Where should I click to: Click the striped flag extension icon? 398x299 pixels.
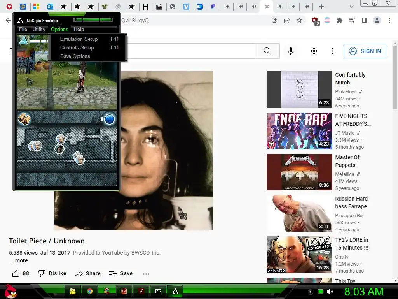(327, 20)
